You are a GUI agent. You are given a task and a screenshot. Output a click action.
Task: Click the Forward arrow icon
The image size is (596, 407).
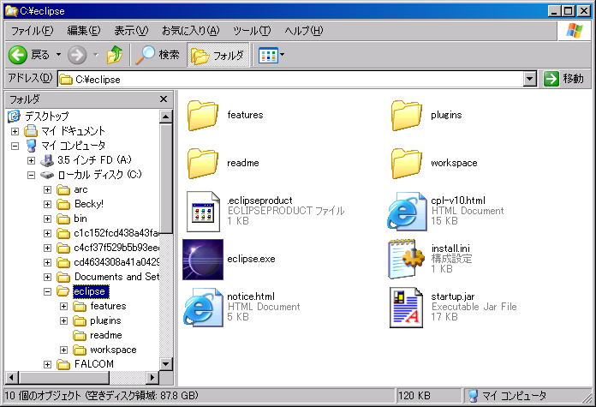(x=77, y=55)
